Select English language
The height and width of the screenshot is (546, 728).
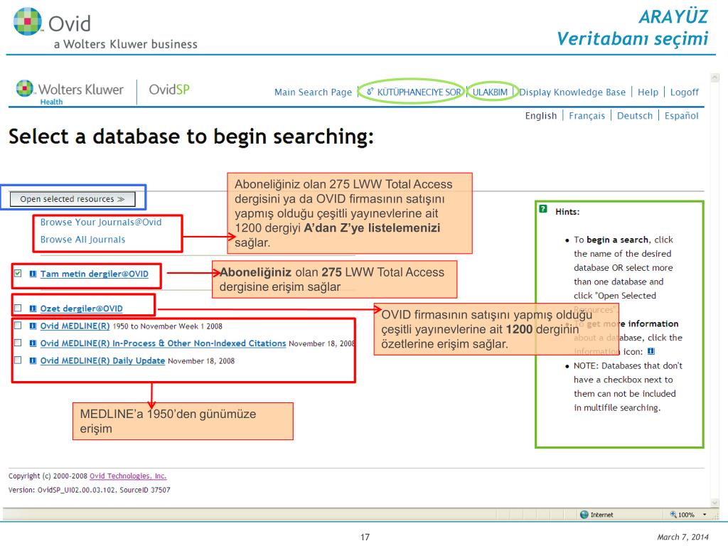(541, 116)
